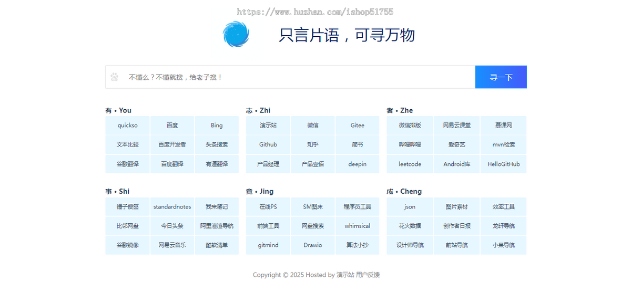Open the Drawio link

[x=313, y=245]
